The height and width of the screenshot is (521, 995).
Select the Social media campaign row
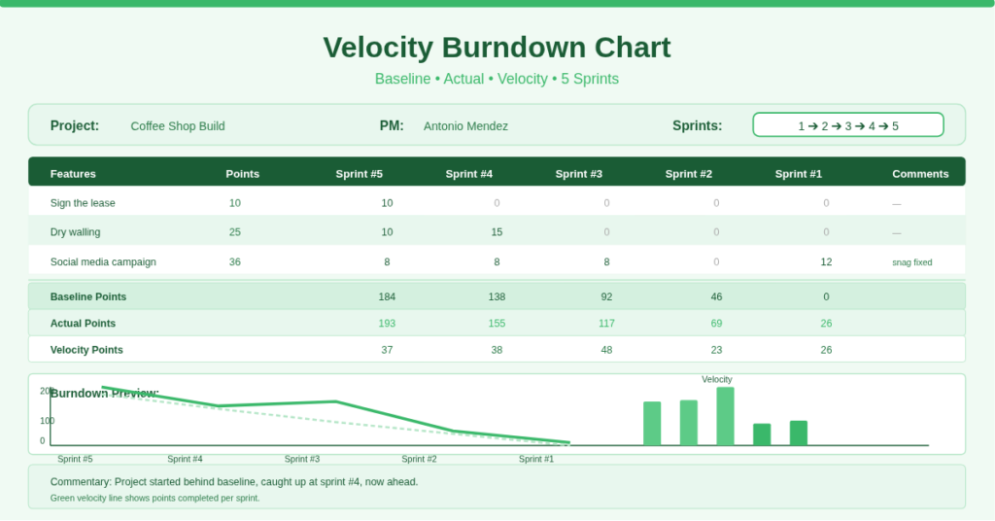(x=103, y=261)
